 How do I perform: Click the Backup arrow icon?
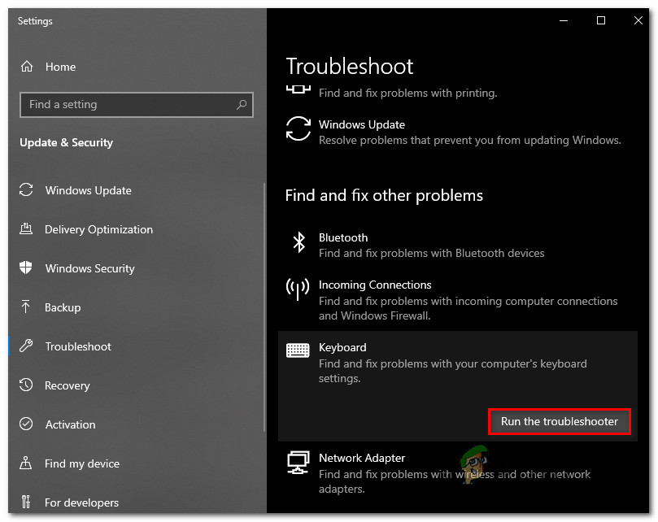25,307
